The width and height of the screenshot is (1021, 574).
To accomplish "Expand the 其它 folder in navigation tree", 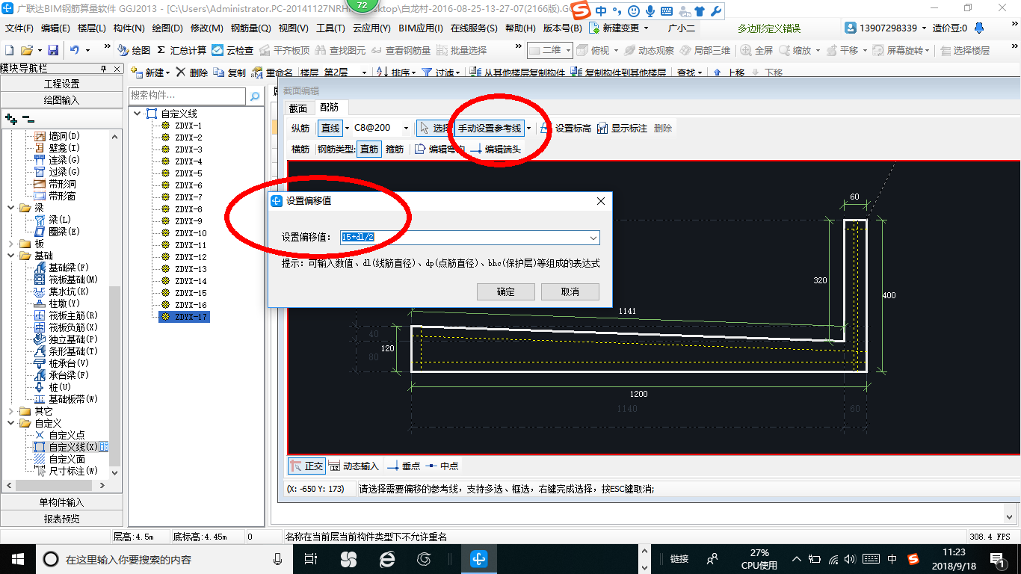I will click(10, 411).
